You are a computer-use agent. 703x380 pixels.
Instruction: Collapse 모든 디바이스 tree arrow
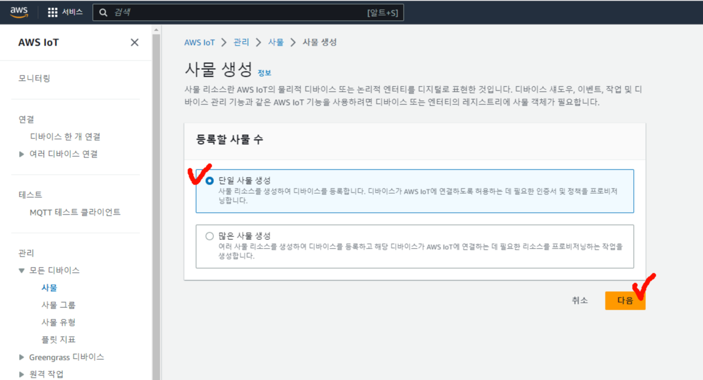coord(22,270)
